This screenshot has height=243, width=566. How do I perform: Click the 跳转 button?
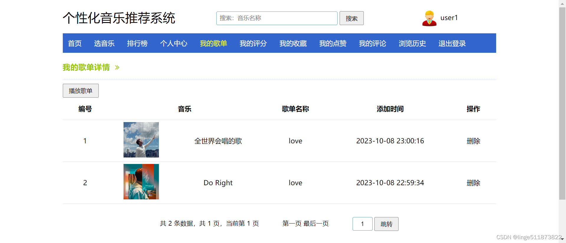tap(386, 224)
